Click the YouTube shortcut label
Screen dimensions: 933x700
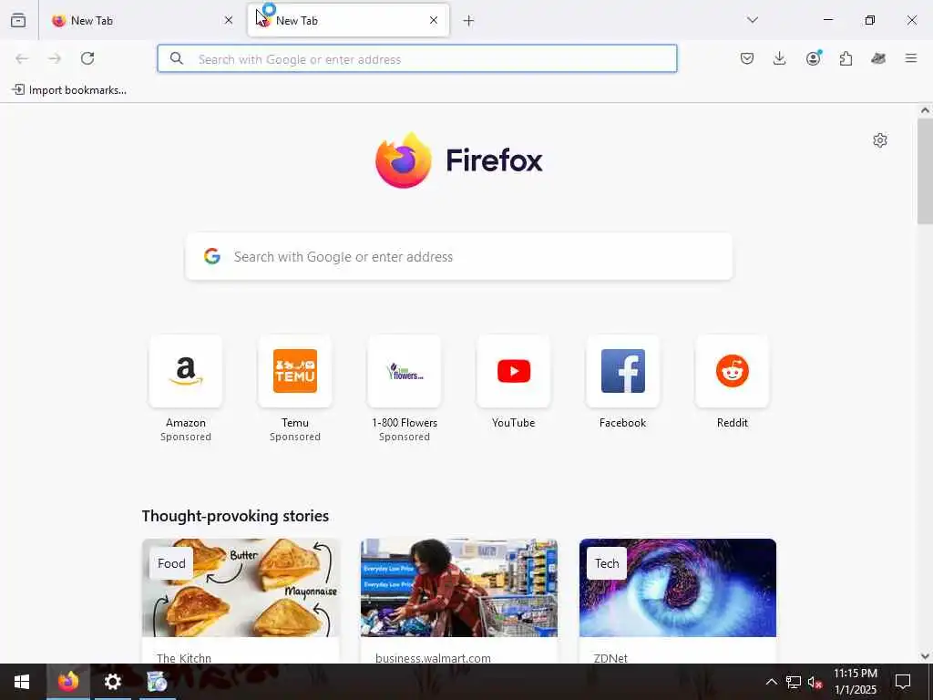tap(514, 423)
